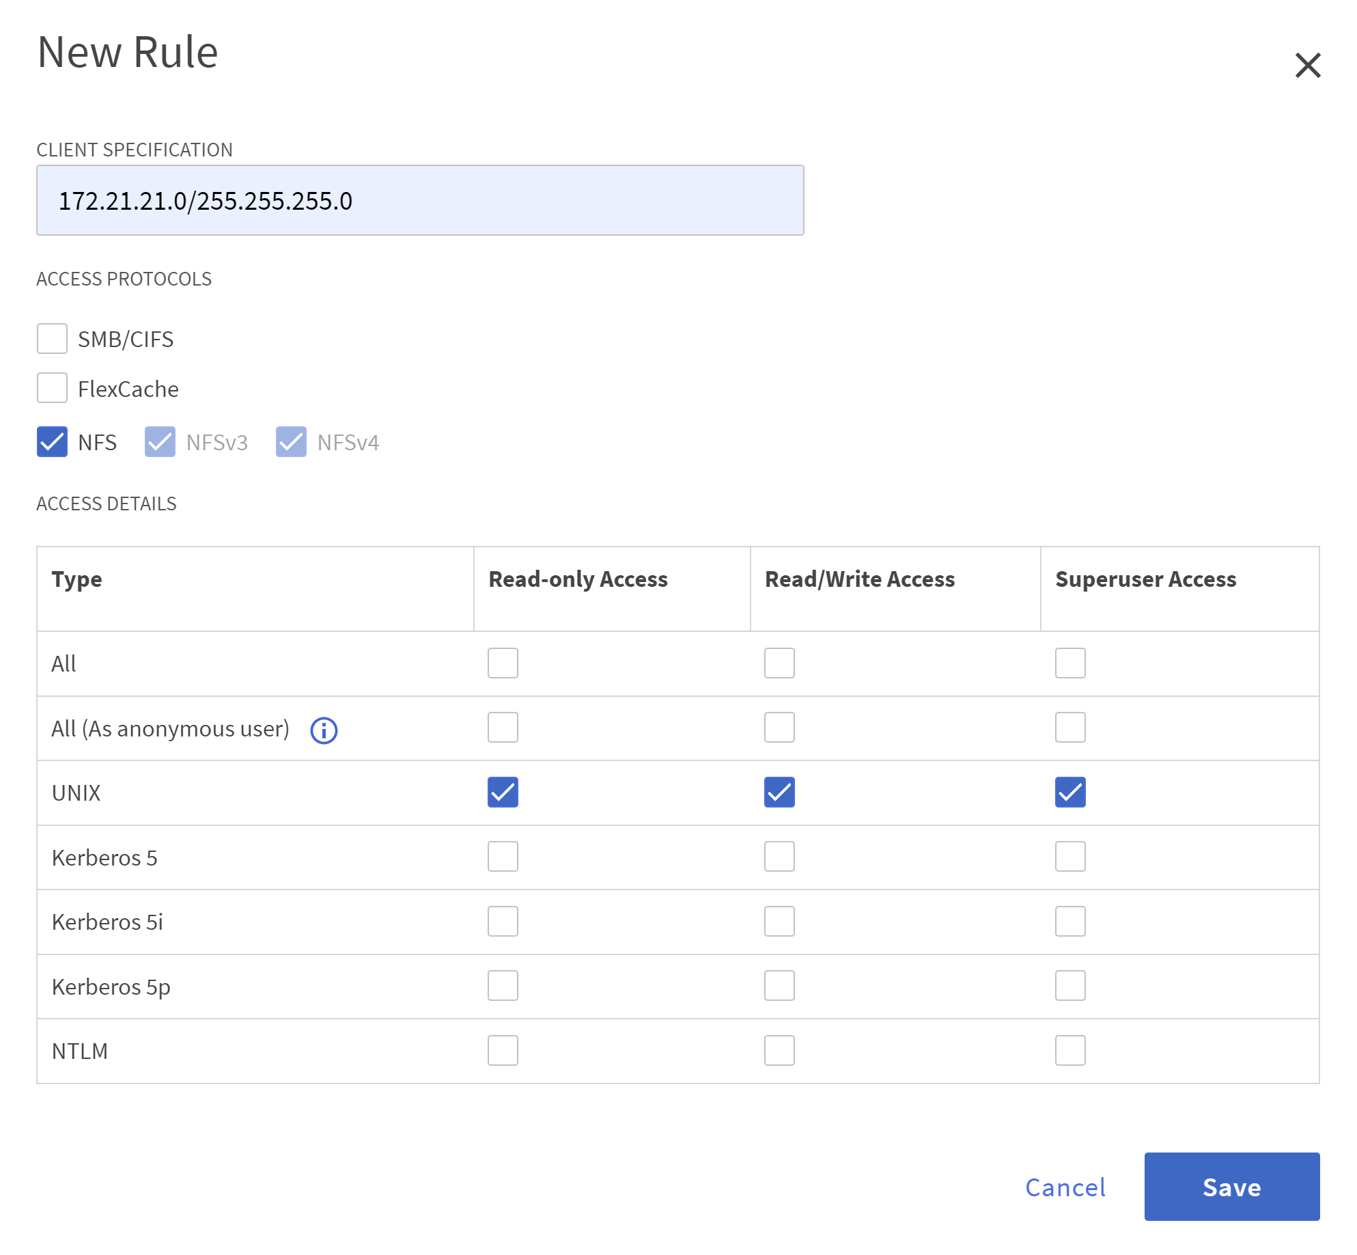
Task: Toggle Superuser Access for Kerberos 5
Action: (x=1069, y=855)
